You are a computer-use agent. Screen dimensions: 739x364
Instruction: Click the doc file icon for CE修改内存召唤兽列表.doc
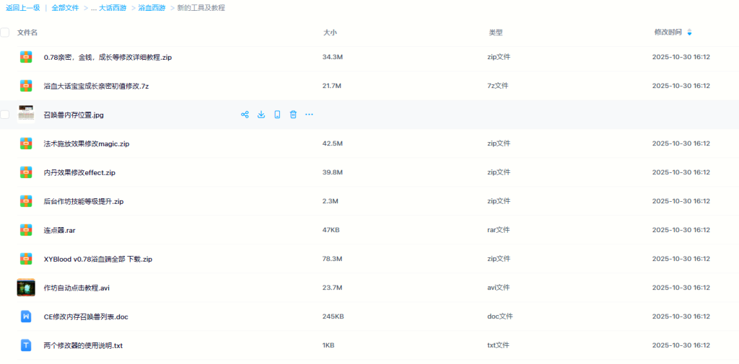tap(26, 316)
